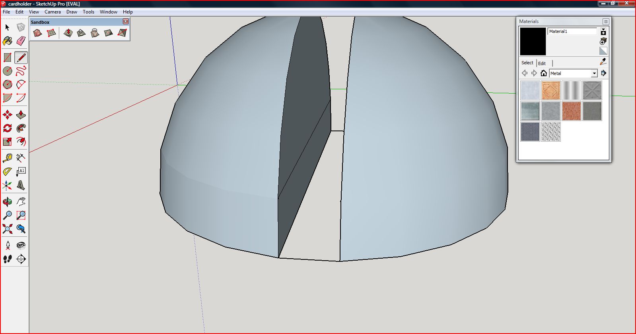Activate the Sandbox Smoove tool
This screenshot has width=636, height=334.
(x=68, y=33)
